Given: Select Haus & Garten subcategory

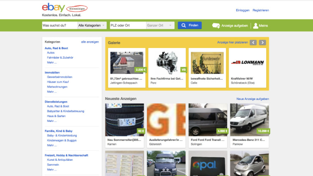Looking at the screenshot, I should [56, 116].
